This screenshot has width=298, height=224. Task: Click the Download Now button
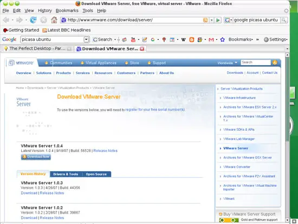[36, 157]
